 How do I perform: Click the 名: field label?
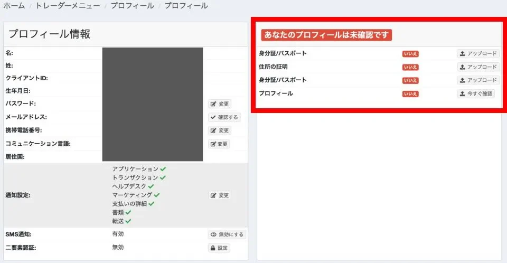click(10, 53)
